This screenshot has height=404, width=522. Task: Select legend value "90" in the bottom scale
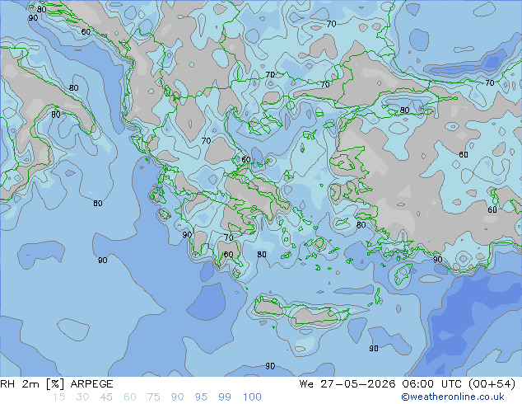[177, 397]
